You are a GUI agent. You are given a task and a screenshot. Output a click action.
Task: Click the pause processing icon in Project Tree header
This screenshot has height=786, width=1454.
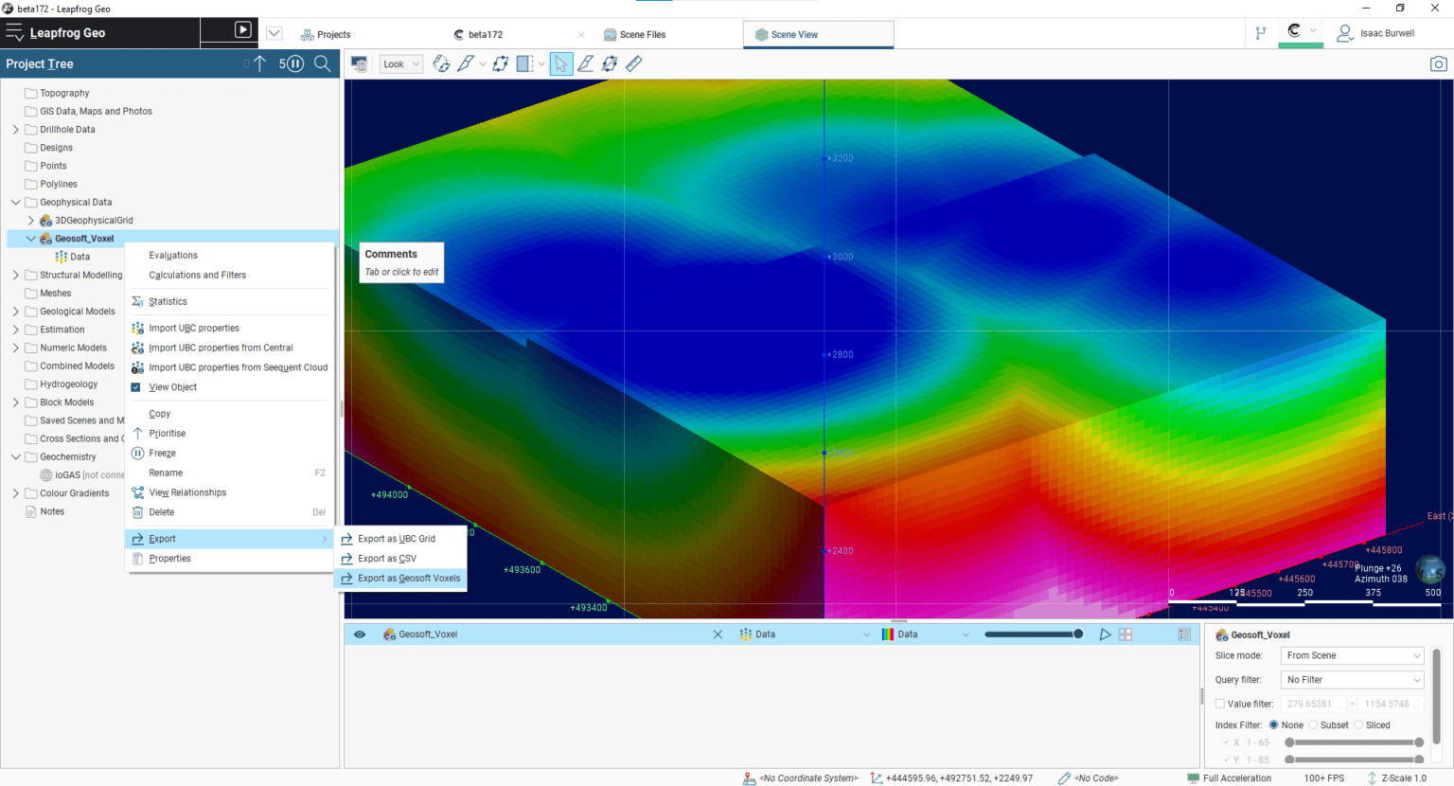click(x=294, y=63)
